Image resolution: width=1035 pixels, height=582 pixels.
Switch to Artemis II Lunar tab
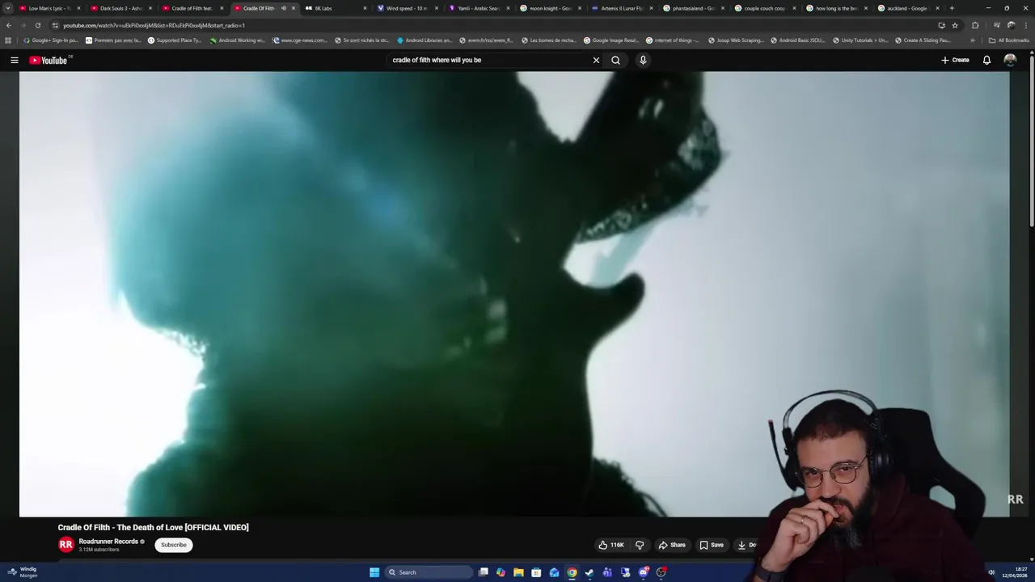(621, 8)
